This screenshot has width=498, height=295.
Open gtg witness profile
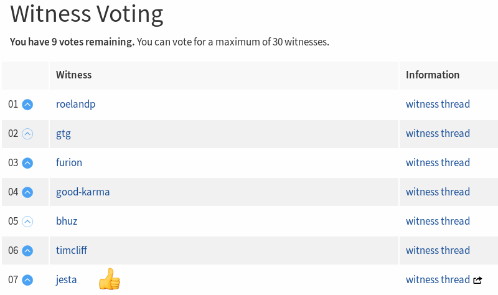(x=63, y=134)
